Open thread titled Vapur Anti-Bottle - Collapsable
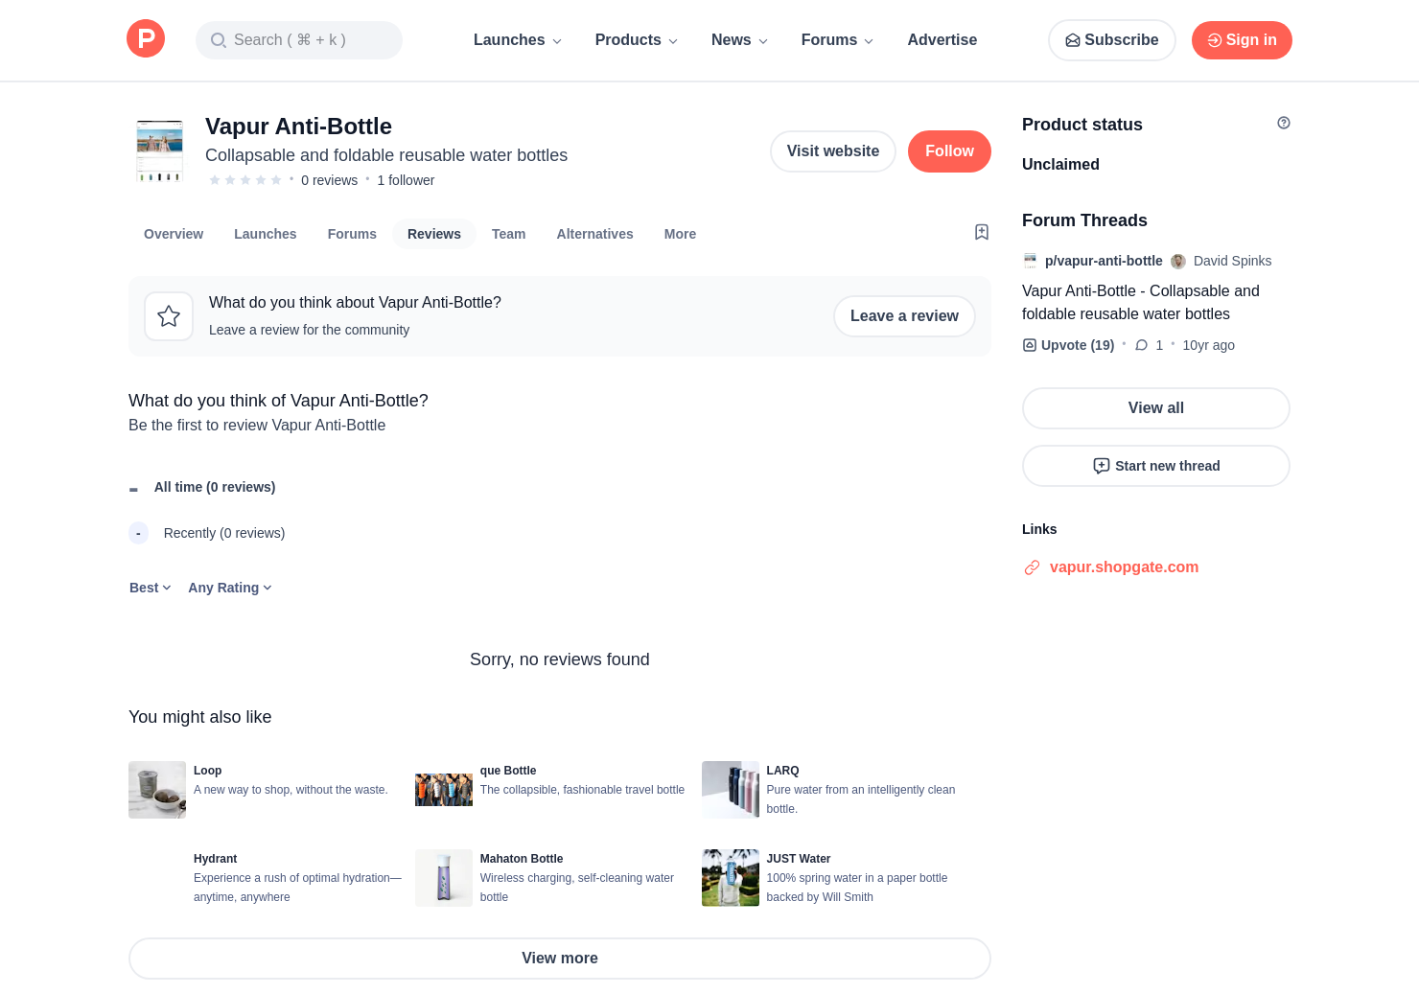 pos(1141,303)
